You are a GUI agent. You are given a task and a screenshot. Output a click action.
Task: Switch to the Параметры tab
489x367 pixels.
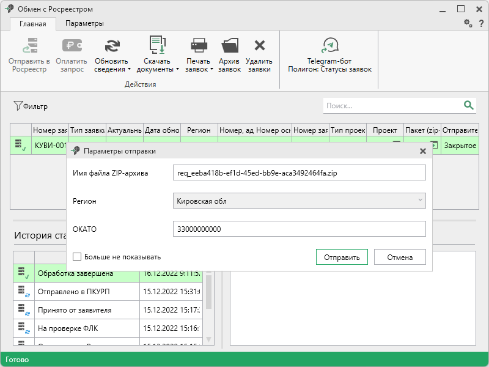point(84,23)
